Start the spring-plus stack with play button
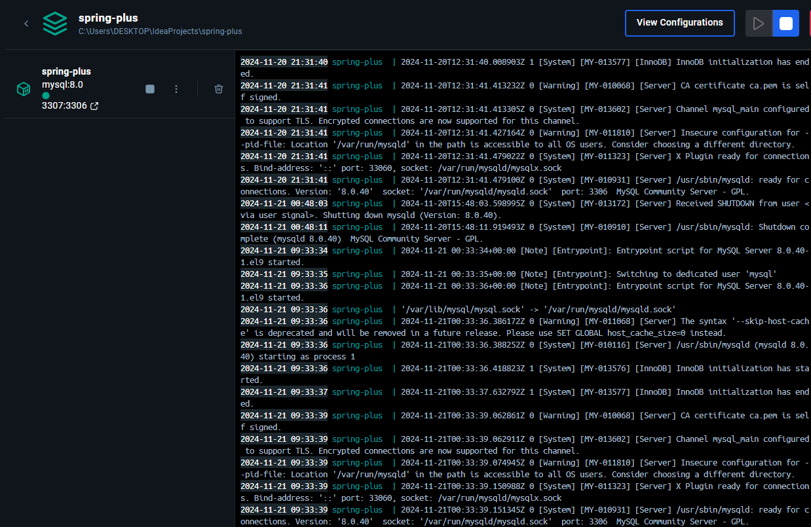The height and width of the screenshot is (527, 811). 759,24
